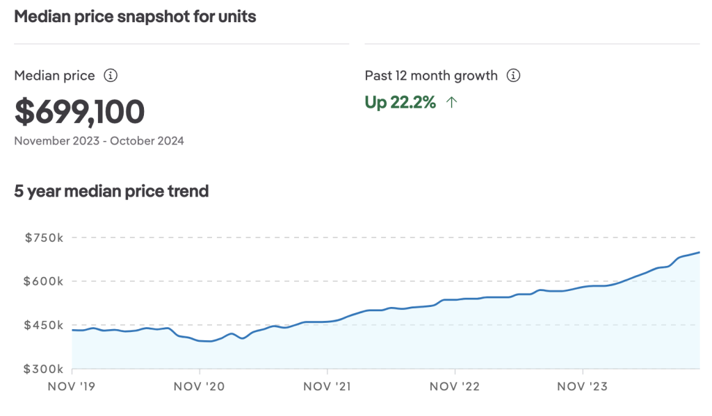This screenshot has height=416, width=712.
Task: Select the NOV '22 marker on the x-axis
Action: pyautogui.click(x=455, y=386)
